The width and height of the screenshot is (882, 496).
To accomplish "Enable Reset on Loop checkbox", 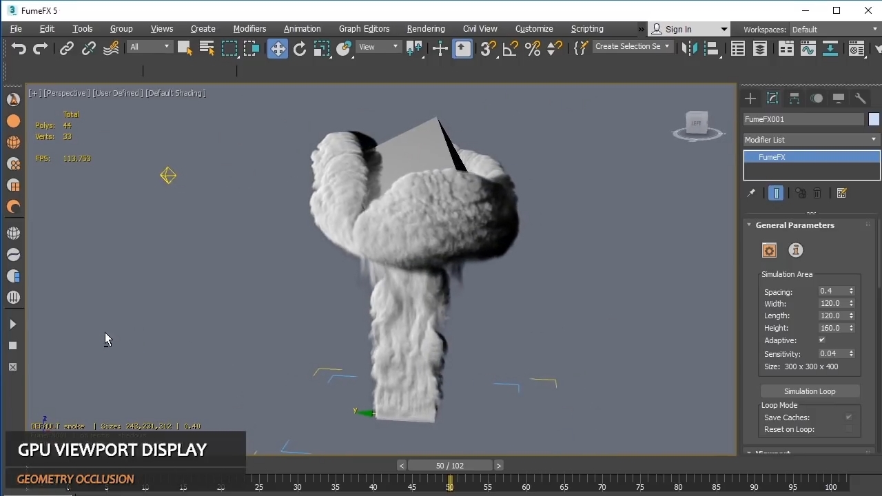I will 848,429.
